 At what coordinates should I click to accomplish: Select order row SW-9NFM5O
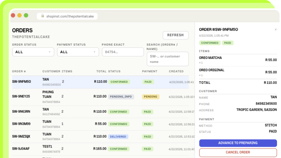[100, 82]
